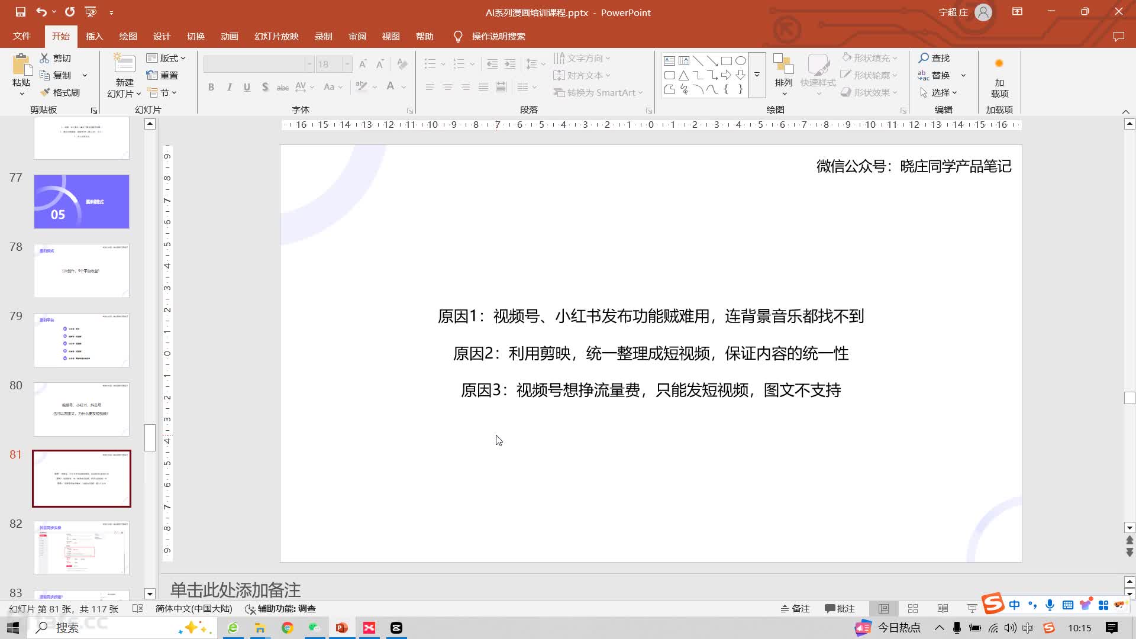The height and width of the screenshot is (639, 1136).
Task: Toggle Normal view button in status bar
Action: point(883,608)
